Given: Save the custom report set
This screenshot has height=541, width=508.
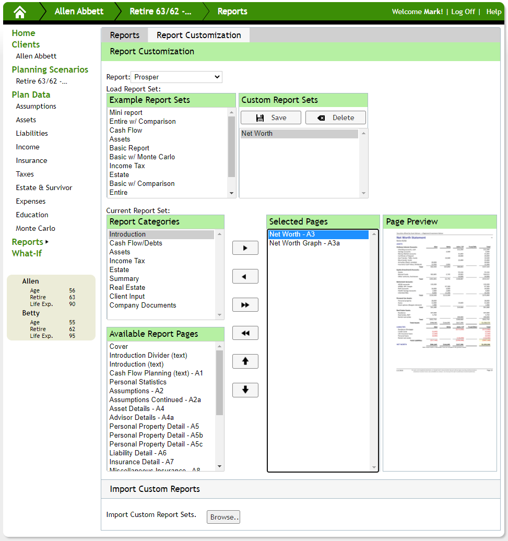Looking at the screenshot, I should tap(270, 117).
